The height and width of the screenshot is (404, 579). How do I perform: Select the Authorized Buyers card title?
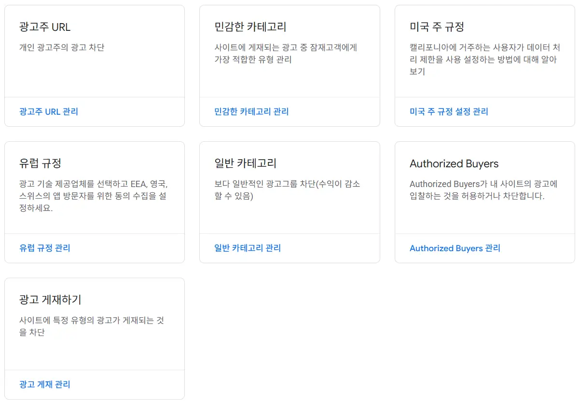coord(454,163)
